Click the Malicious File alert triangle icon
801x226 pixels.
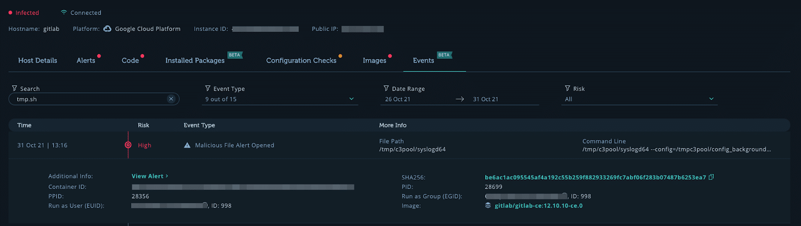click(x=187, y=145)
